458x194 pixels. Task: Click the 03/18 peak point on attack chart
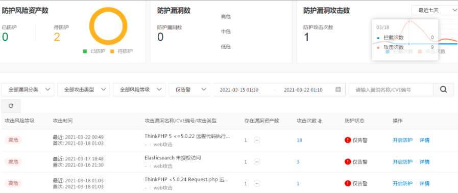pyautogui.click(x=409, y=21)
